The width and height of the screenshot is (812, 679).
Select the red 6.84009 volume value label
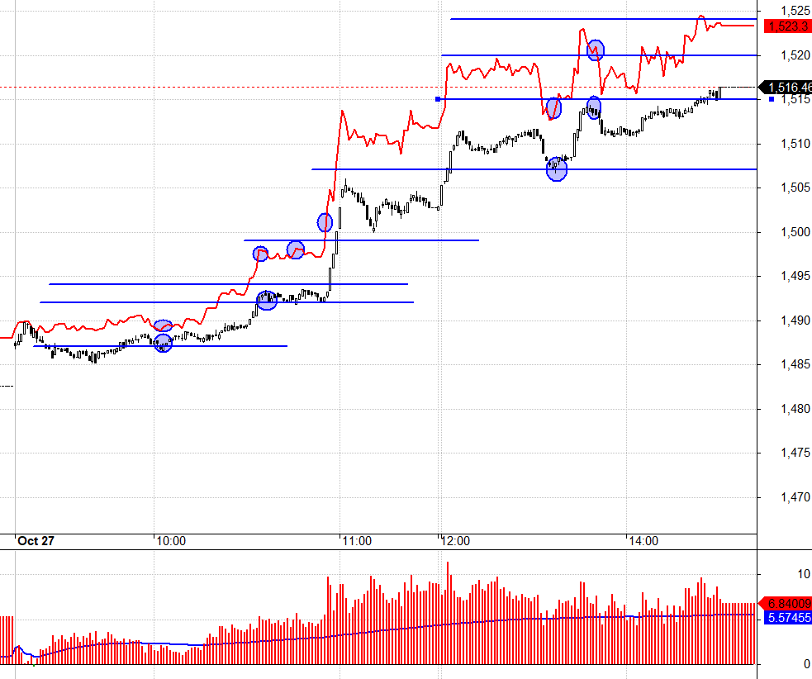(786, 603)
